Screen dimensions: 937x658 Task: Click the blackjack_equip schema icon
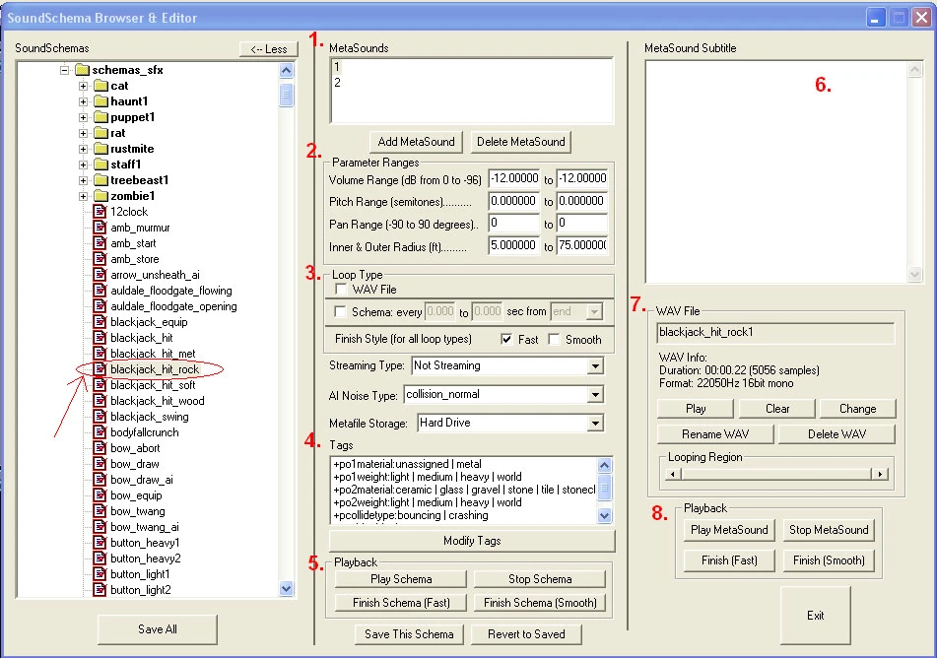click(100, 321)
